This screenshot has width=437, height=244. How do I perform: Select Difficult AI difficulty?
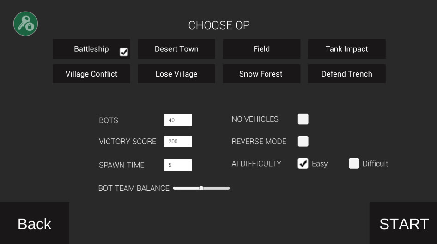tap(354, 163)
